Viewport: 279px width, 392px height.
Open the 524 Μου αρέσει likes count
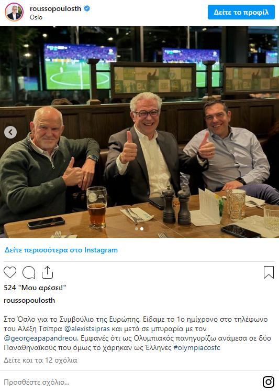[35, 288]
